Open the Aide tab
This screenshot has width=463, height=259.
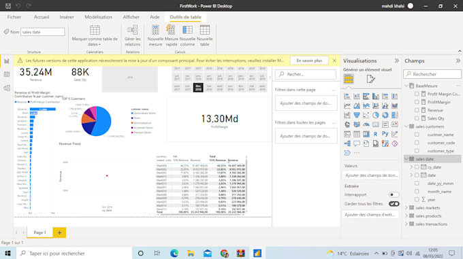pyautogui.click(x=155, y=17)
